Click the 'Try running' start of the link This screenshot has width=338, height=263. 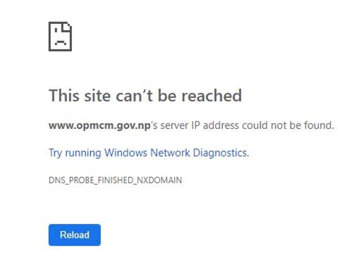pyautogui.click(x=75, y=153)
